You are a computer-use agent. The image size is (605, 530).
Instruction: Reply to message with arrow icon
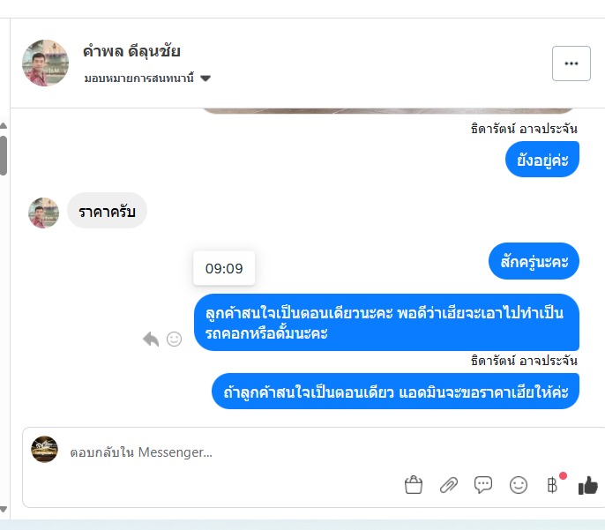point(151,339)
